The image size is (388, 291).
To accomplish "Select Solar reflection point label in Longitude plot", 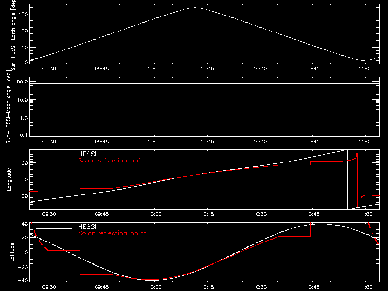I will (112, 161).
